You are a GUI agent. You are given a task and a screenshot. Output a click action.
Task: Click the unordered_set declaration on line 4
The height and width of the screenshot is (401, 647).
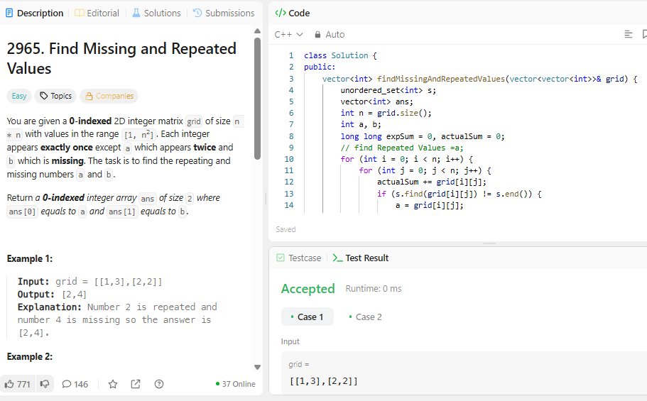[x=388, y=90]
